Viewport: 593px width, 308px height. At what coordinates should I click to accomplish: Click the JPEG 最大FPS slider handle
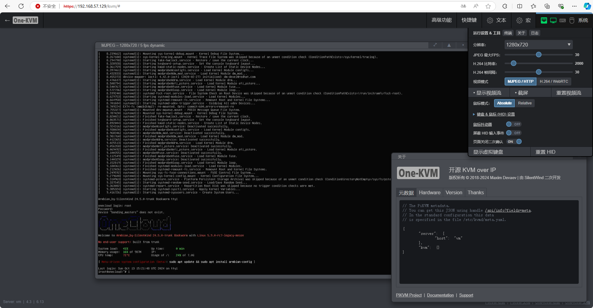[539, 55]
